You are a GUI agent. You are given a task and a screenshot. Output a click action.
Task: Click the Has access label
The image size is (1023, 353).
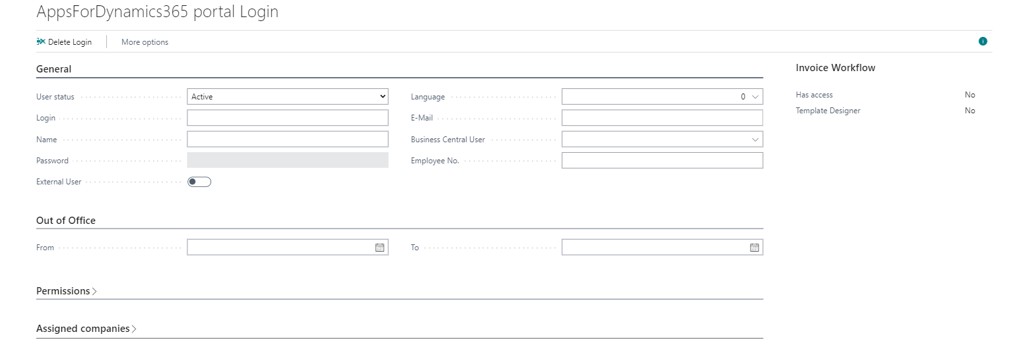click(814, 95)
